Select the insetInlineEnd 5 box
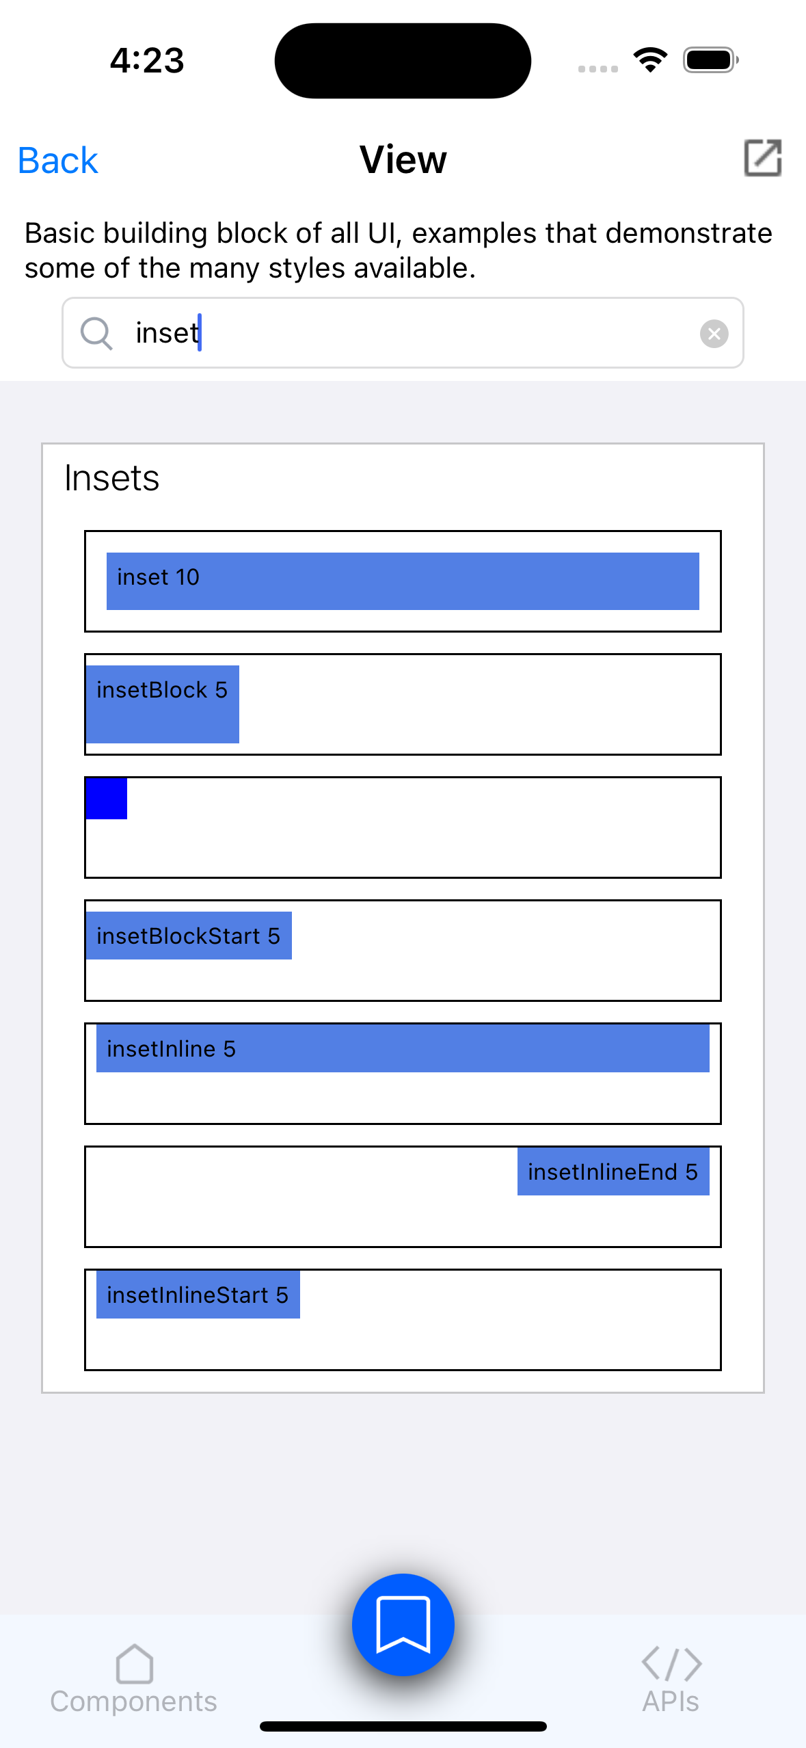Viewport: 806px width, 1748px height. point(613,1171)
